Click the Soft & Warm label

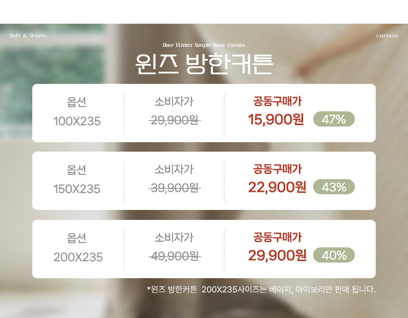[28, 36]
